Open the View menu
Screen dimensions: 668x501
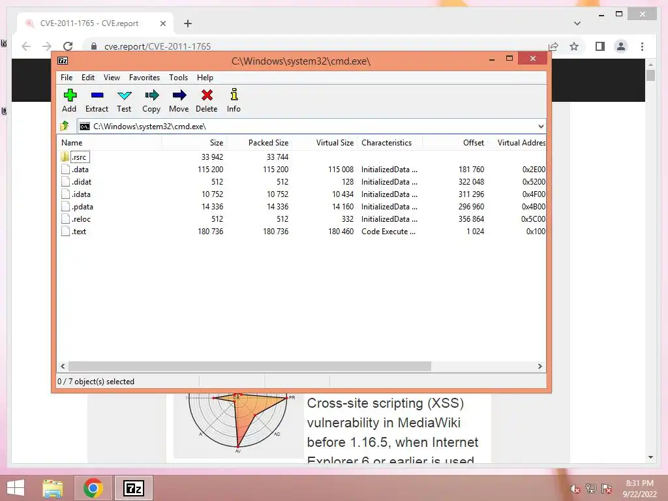pyautogui.click(x=112, y=78)
